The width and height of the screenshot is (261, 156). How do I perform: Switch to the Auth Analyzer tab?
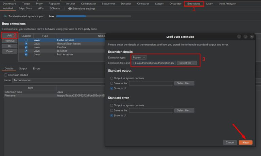tap(227, 3)
